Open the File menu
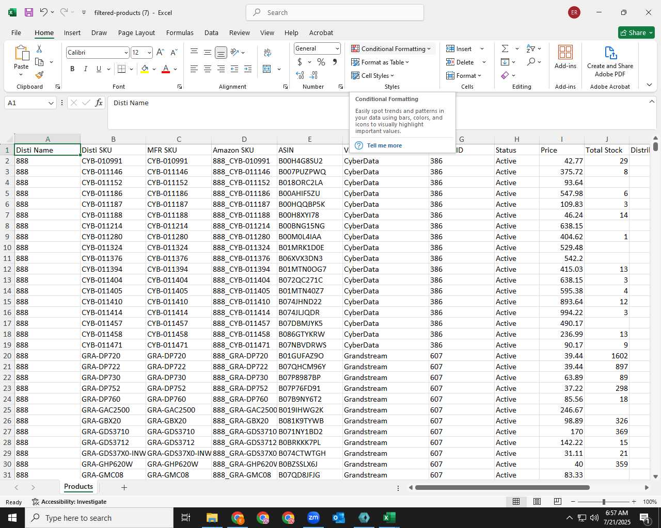The width and height of the screenshot is (661, 528). point(16,32)
